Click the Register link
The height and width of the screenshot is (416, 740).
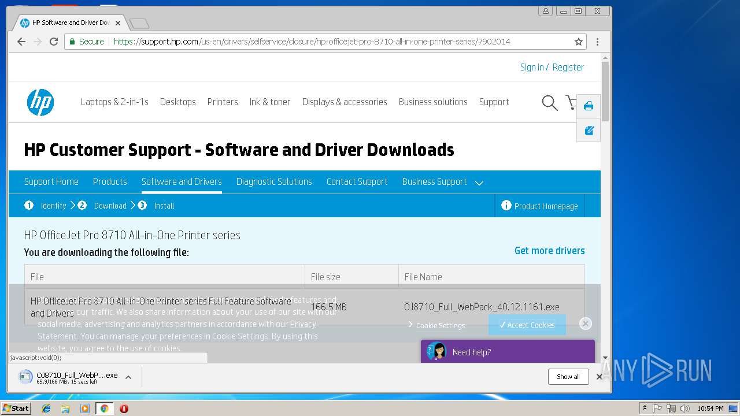[568, 67]
